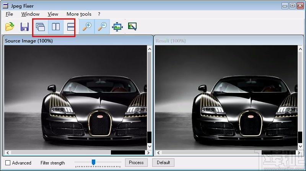Cascade windows using the overlapping windows icon

point(41,27)
